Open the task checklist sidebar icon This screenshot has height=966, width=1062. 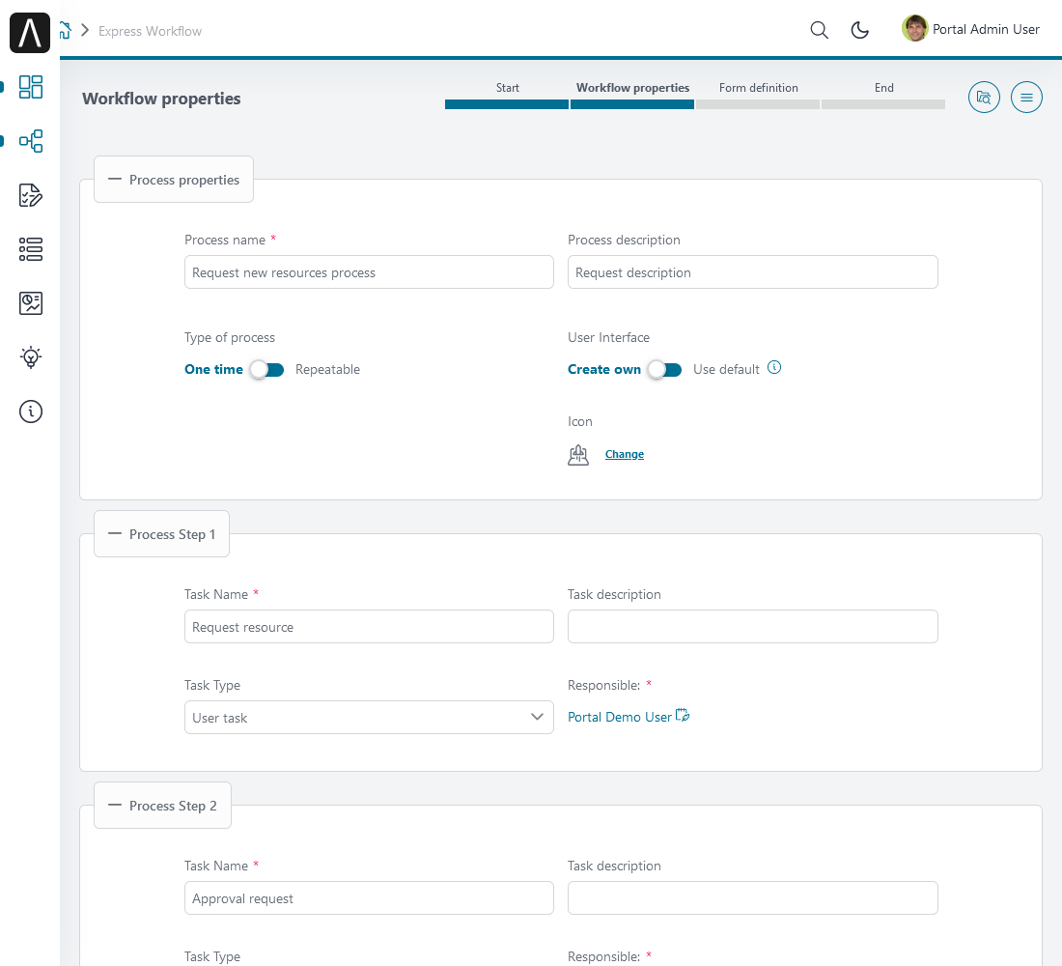tap(31, 195)
